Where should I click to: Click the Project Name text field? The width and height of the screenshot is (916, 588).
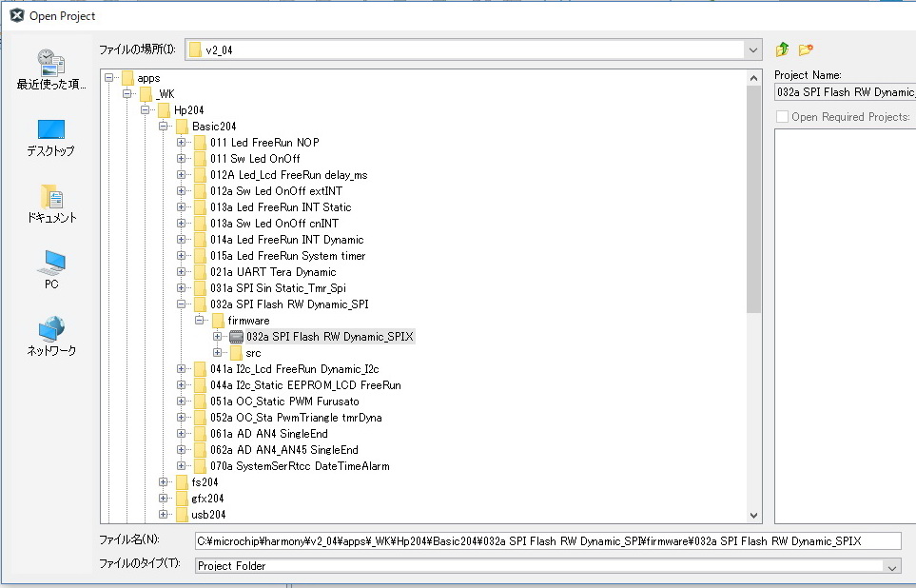pos(845,92)
